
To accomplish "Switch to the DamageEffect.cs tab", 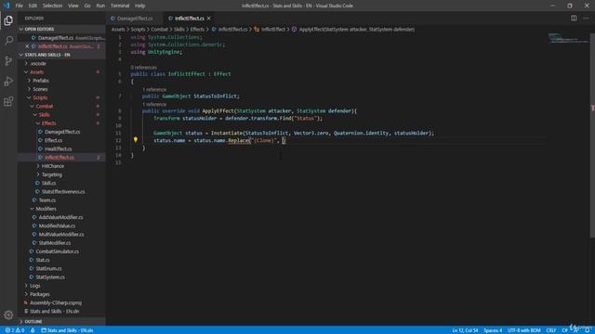I will (135, 19).
